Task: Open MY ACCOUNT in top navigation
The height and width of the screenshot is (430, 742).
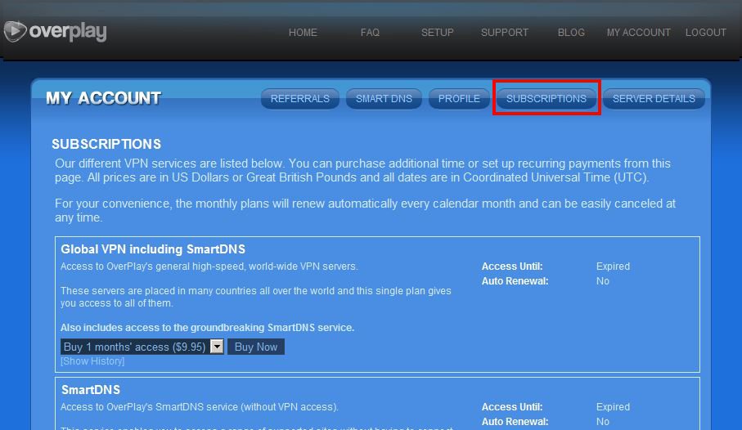Action: pyautogui.click(x=638, y=33)
